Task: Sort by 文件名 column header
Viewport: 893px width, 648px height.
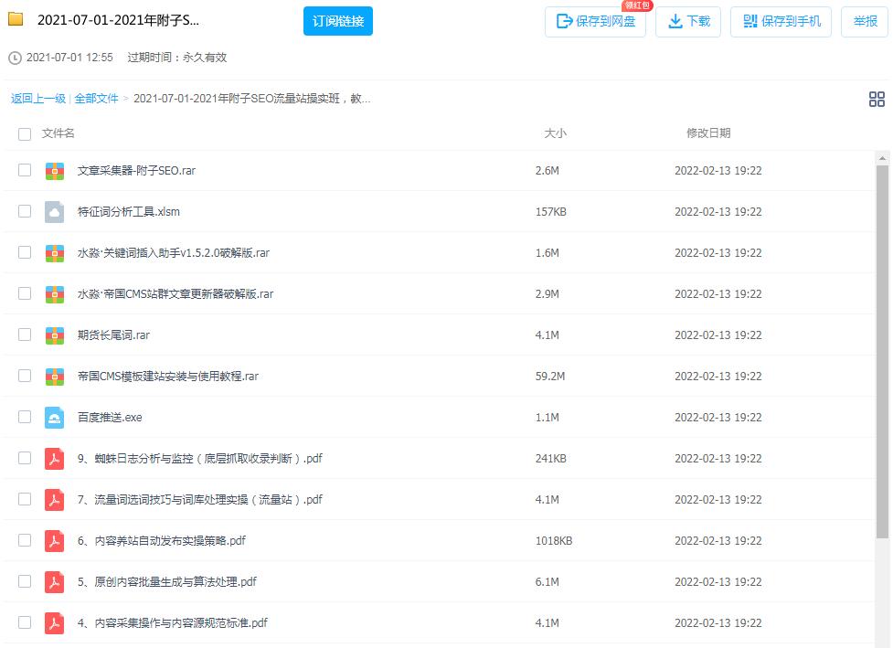Action: [58, 133]
